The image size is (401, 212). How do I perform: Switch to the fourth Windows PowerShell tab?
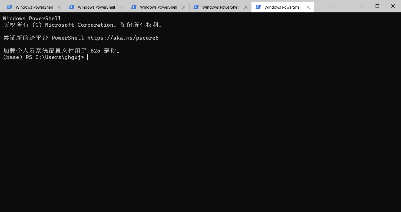pyautogui.click(x=220, y=7)
